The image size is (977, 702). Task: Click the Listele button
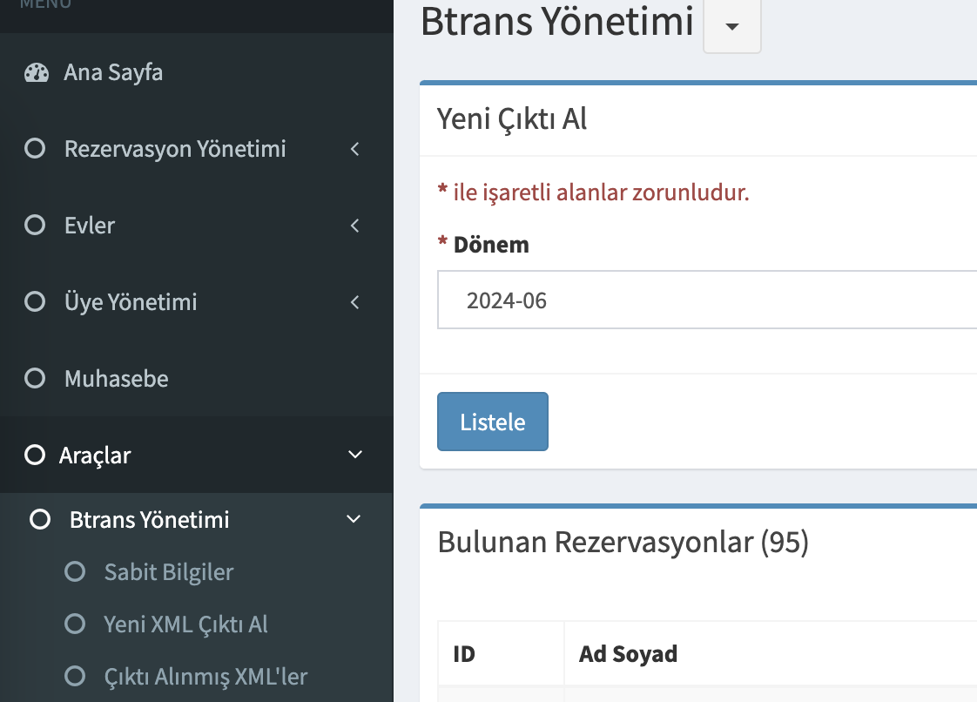pyautogui.click(x=492, y=421)
